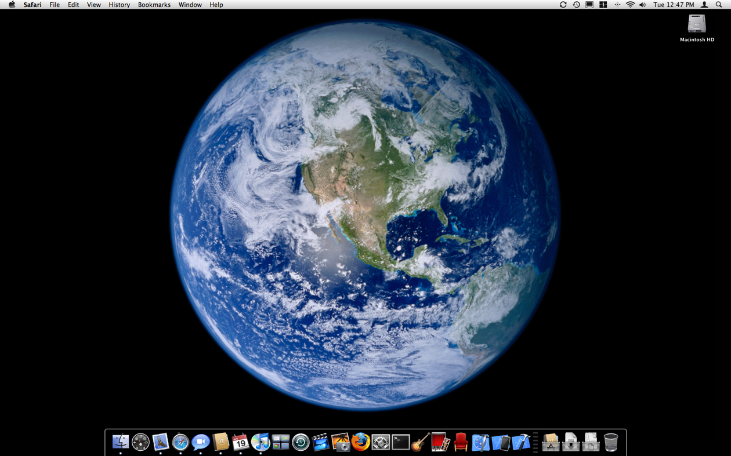Screen dimensions: 731x456
Task: Open iChat from the Dock
Action: pos(201,442)
